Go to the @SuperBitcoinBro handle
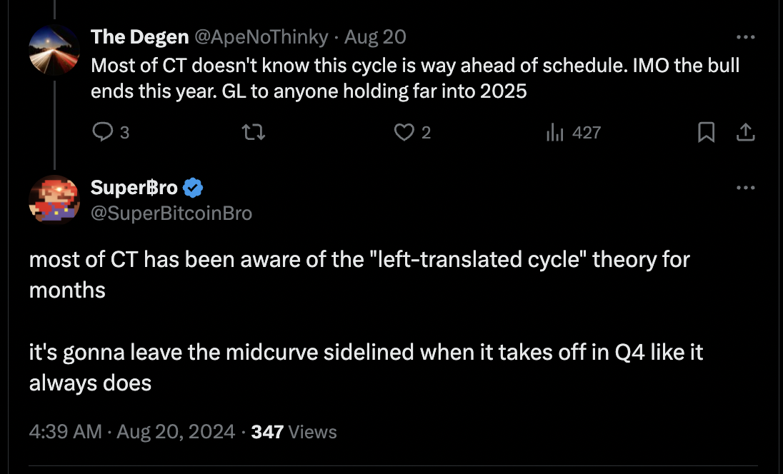783x474 pixels. (x=171, y=213)
